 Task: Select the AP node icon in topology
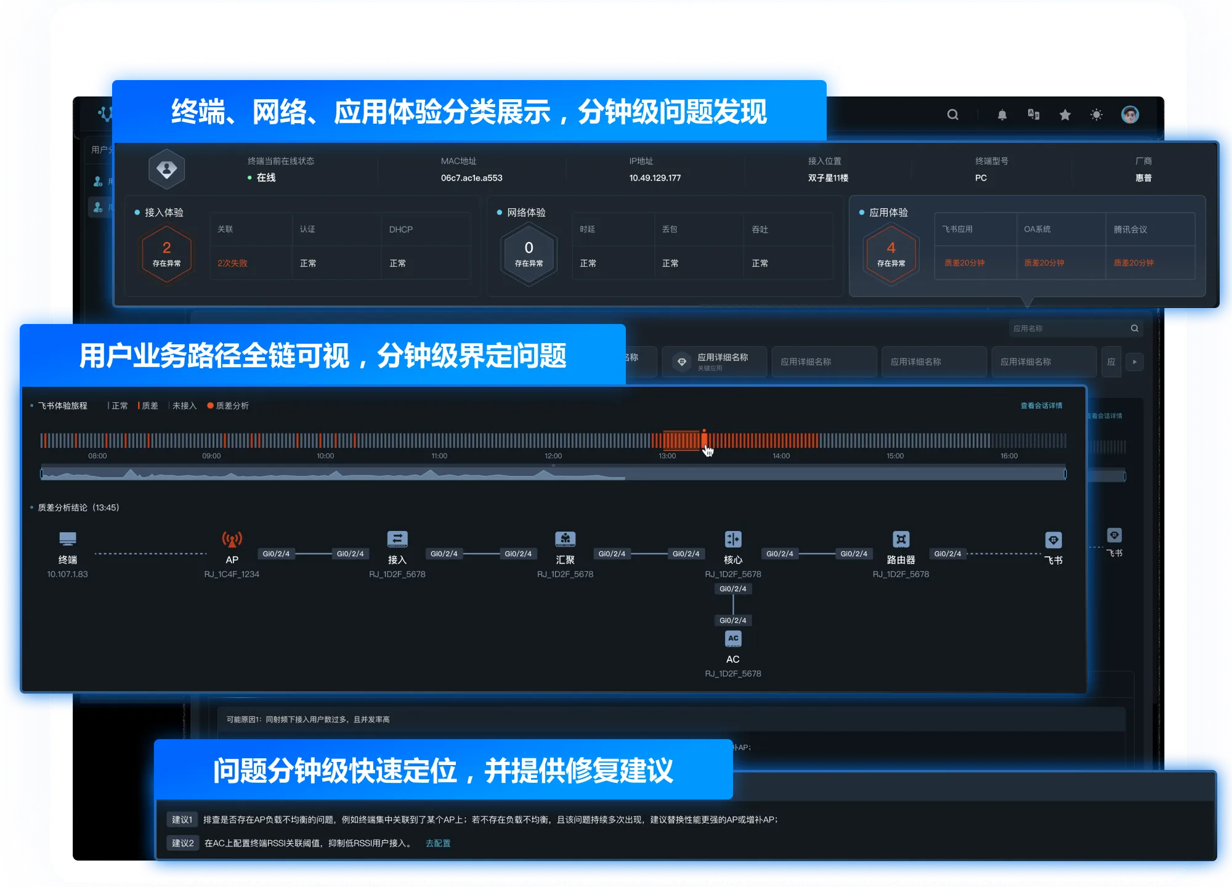(232, 540)
